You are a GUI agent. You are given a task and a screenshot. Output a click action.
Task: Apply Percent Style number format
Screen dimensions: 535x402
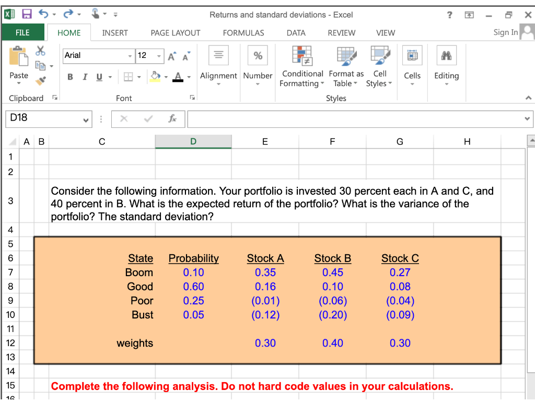[x=258, y=55]
